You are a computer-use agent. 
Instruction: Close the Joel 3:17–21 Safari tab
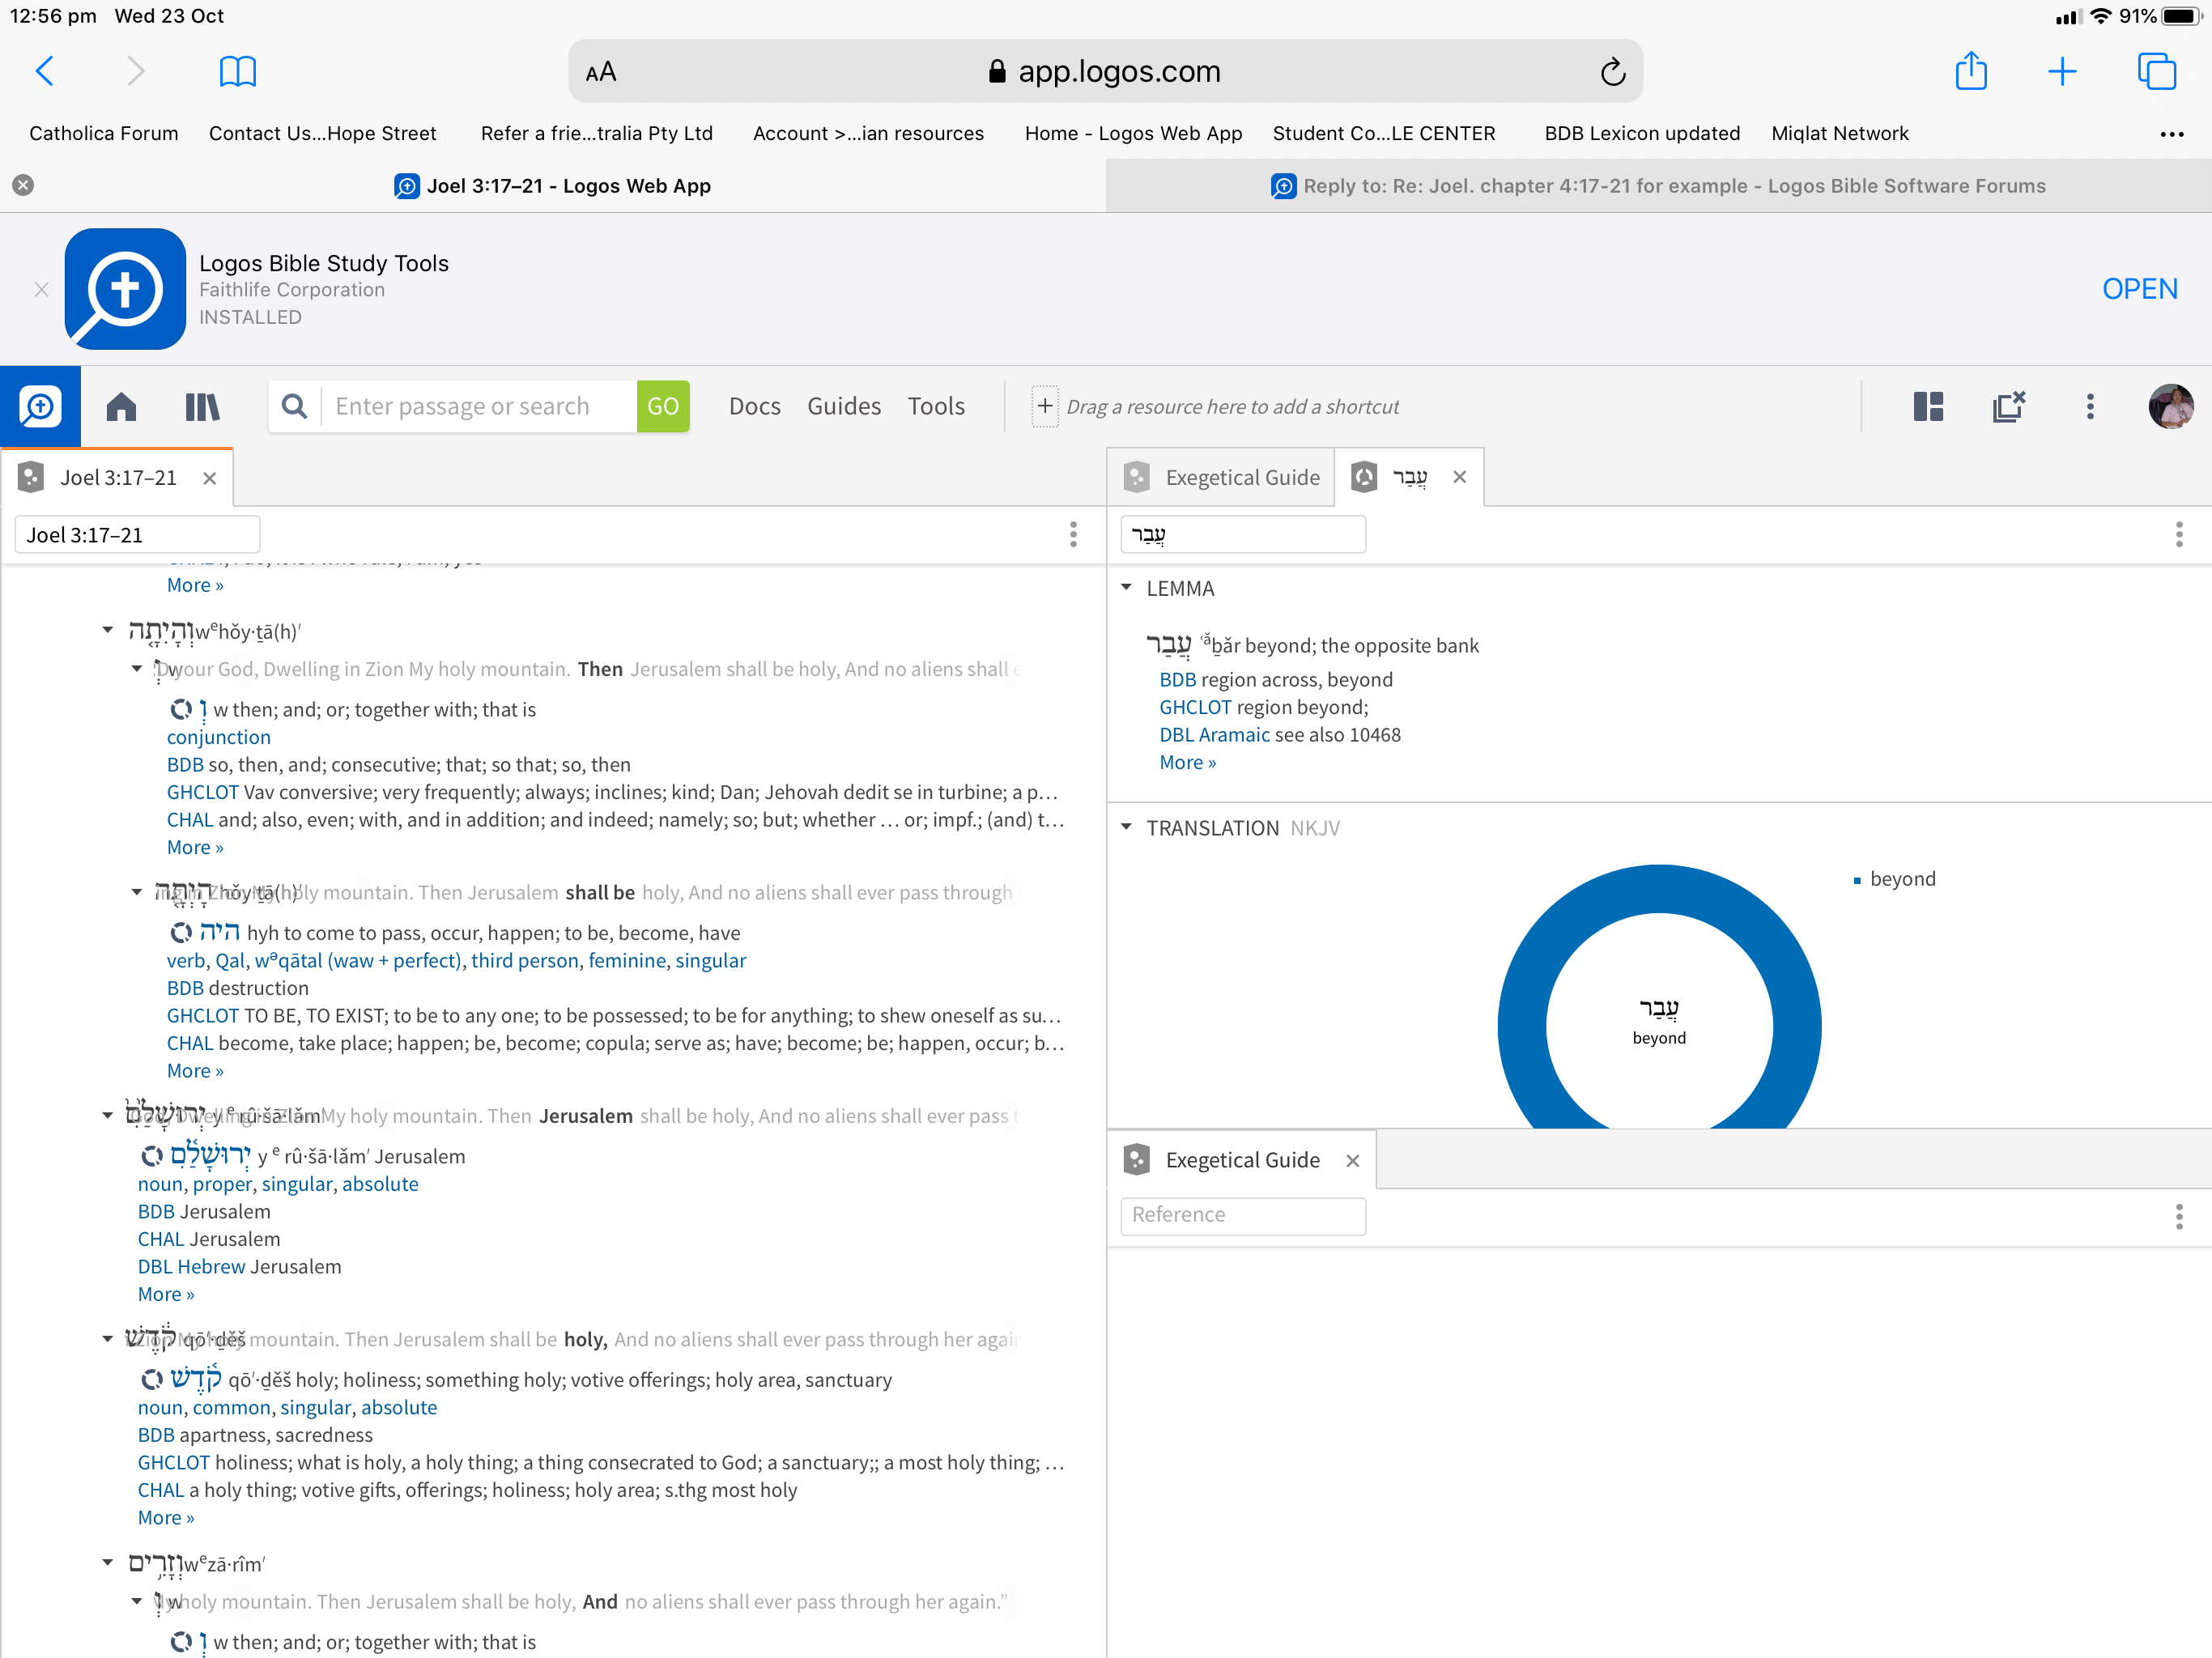click(23, 185)
